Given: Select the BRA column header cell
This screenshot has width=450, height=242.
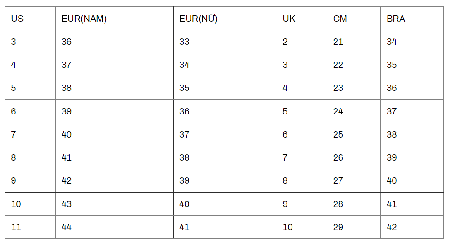Looking at the screenshot, I should [396, 19].
